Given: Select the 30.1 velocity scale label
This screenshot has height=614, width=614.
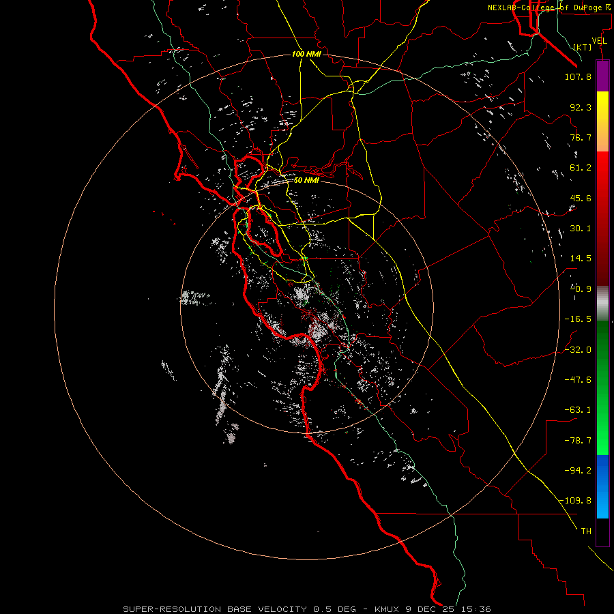Looking at the screenshot, I should point(581,229).
